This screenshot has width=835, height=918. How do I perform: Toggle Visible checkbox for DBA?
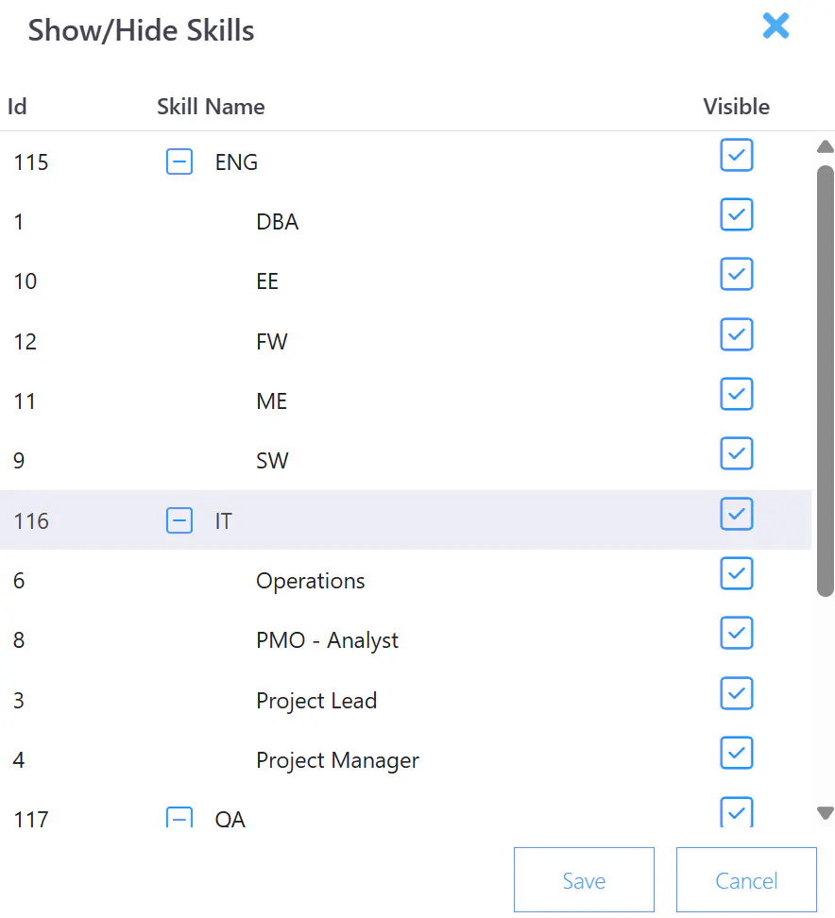coord(737,214)
